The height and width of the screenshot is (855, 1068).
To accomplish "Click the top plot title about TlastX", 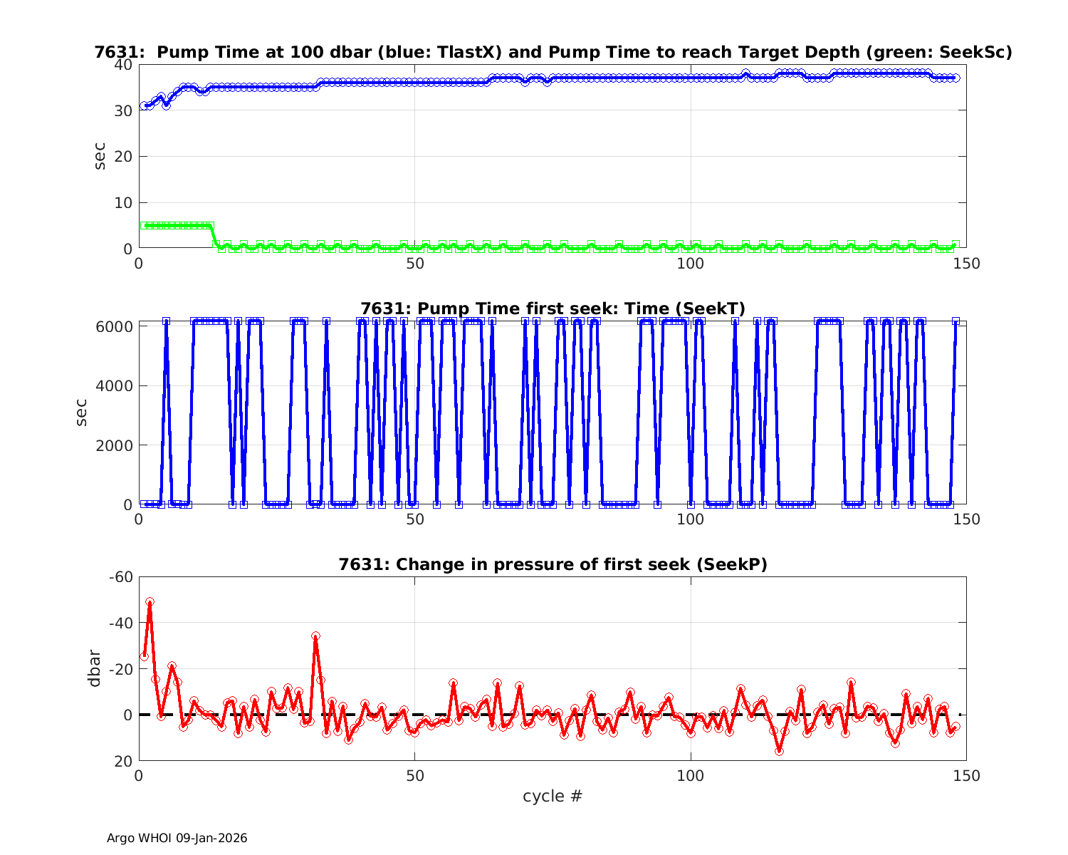I will pos(553,52).
